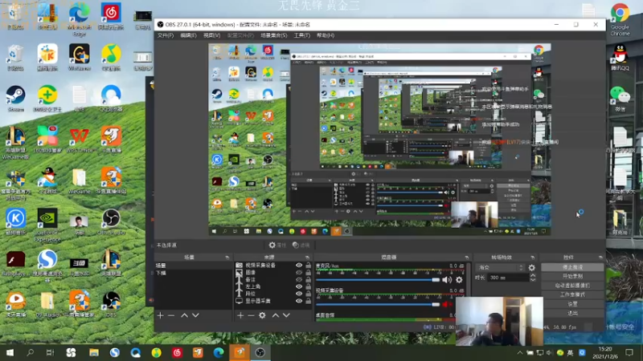
Task: Mute the 麦克风/Aux speaker icon
Action: coord(447,280)
